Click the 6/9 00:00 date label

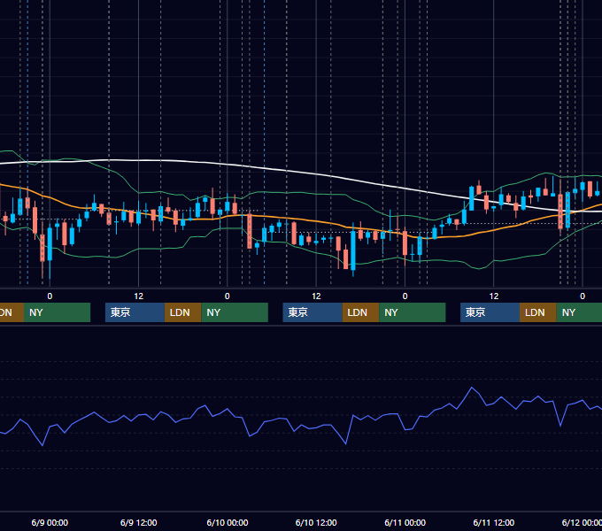[x=50, y=522]
